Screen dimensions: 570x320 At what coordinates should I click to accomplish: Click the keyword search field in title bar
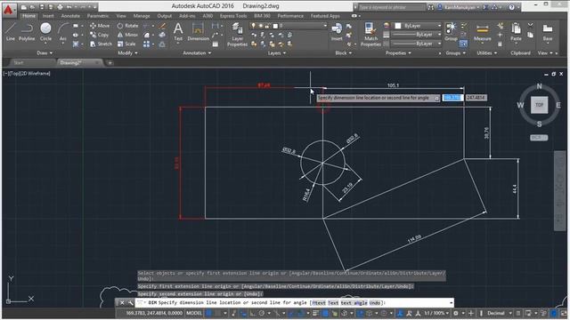pyautogui.click(x=392, y=7)
